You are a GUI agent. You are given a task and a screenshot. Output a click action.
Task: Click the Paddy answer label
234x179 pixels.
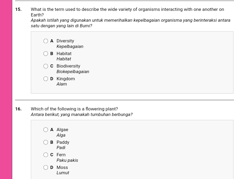tap(63, 142)
